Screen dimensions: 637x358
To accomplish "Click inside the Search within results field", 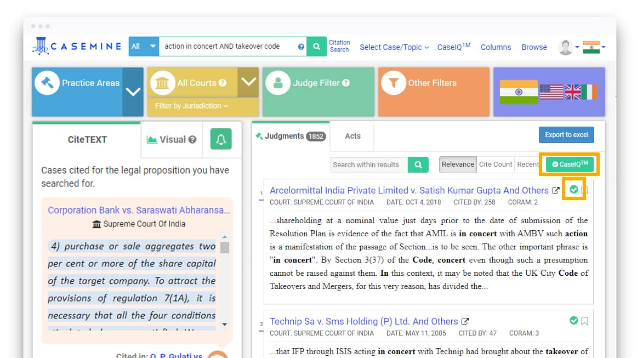I will (368, 164).
